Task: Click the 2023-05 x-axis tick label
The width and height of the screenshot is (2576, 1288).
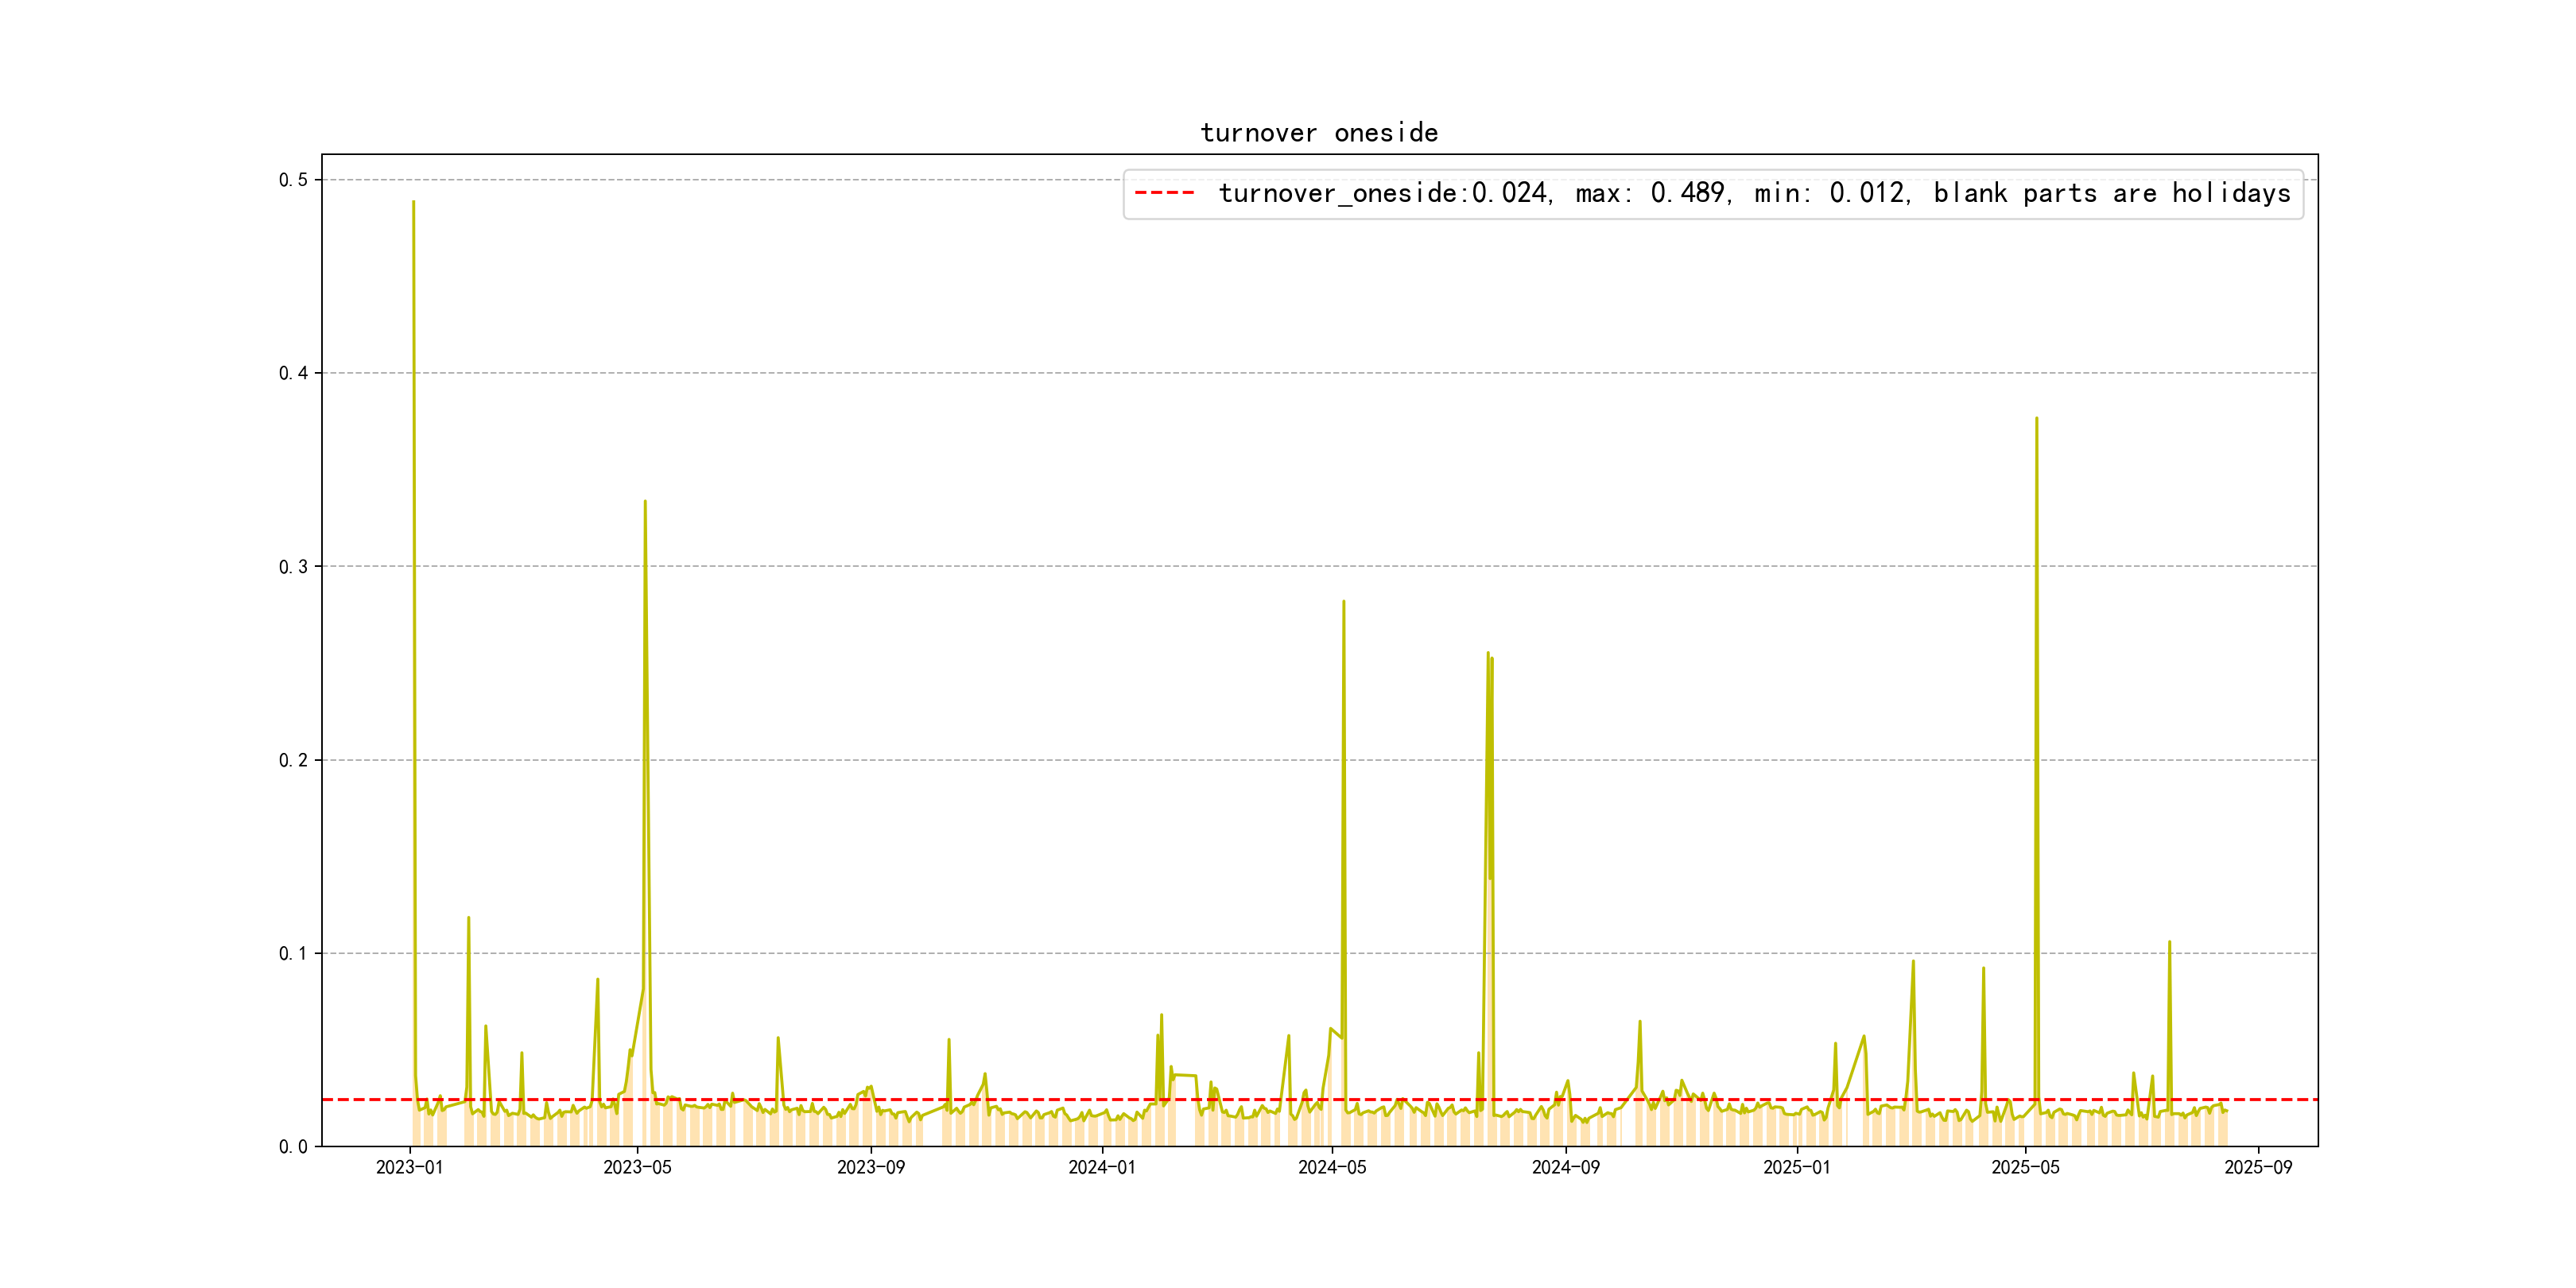Action: tap(637, 1167)
